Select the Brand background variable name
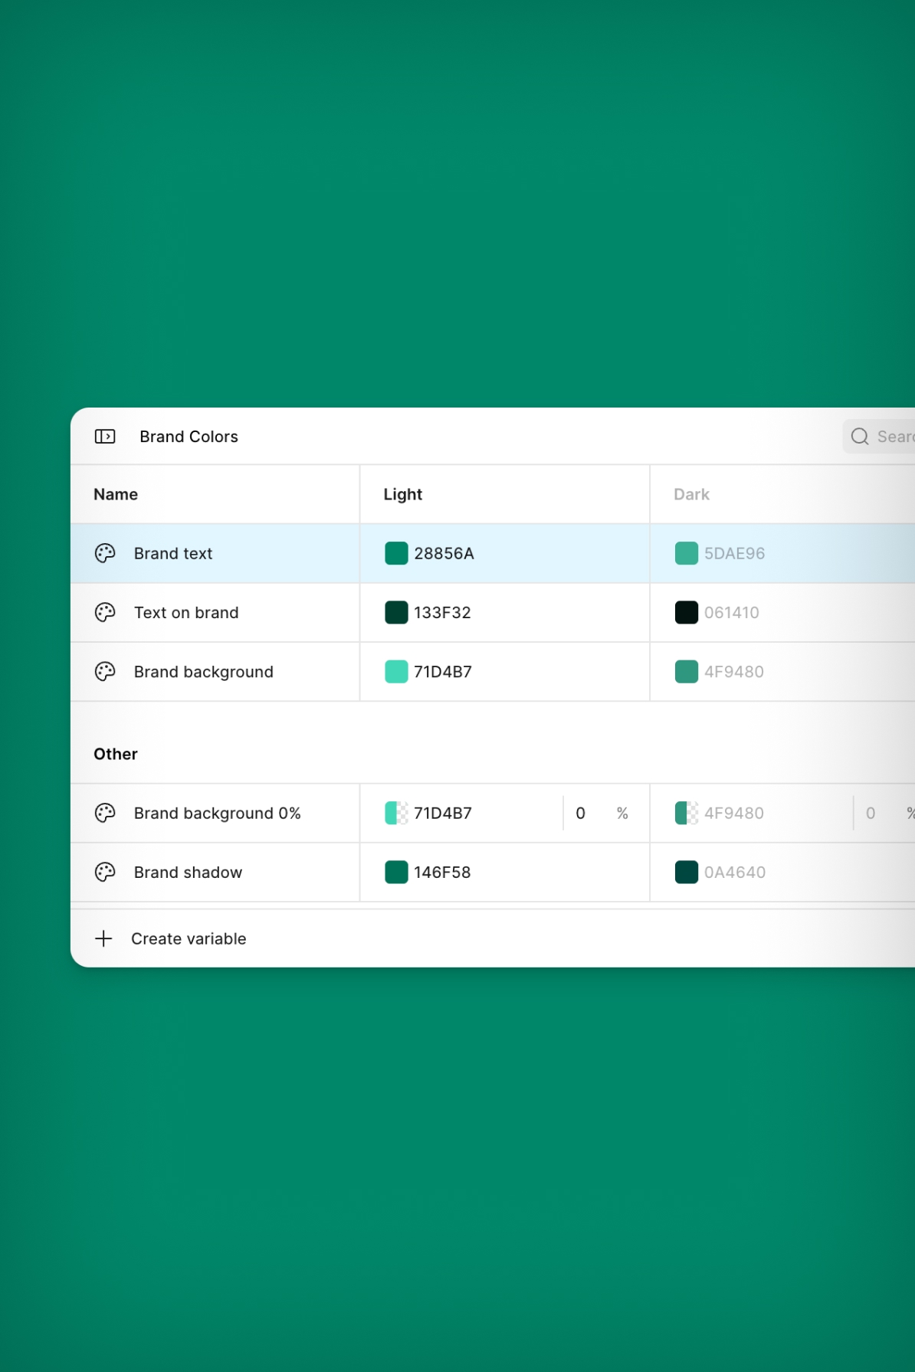Screen dimensions: 915x1372 204,672
